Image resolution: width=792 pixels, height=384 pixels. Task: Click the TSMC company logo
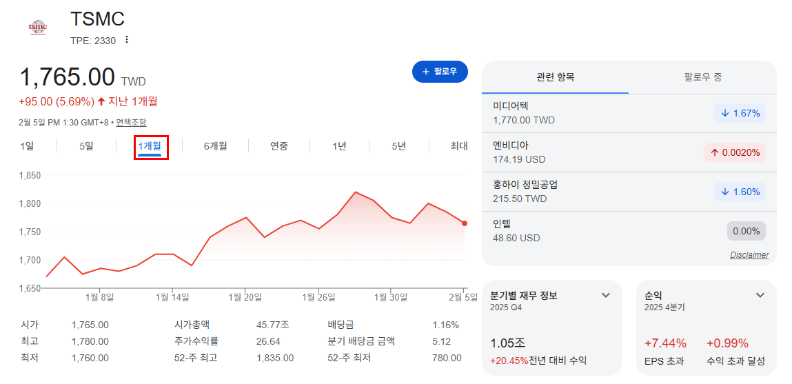38,26
